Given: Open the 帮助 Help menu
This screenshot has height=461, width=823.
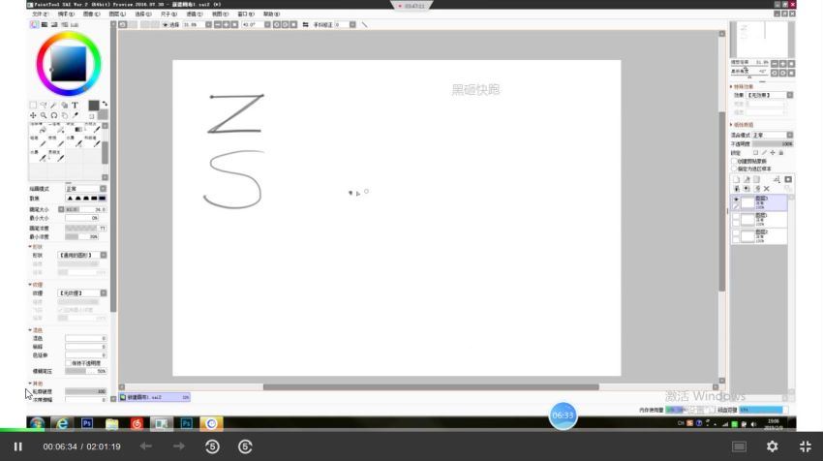Looking at the screenshot, I should (271, 15).
